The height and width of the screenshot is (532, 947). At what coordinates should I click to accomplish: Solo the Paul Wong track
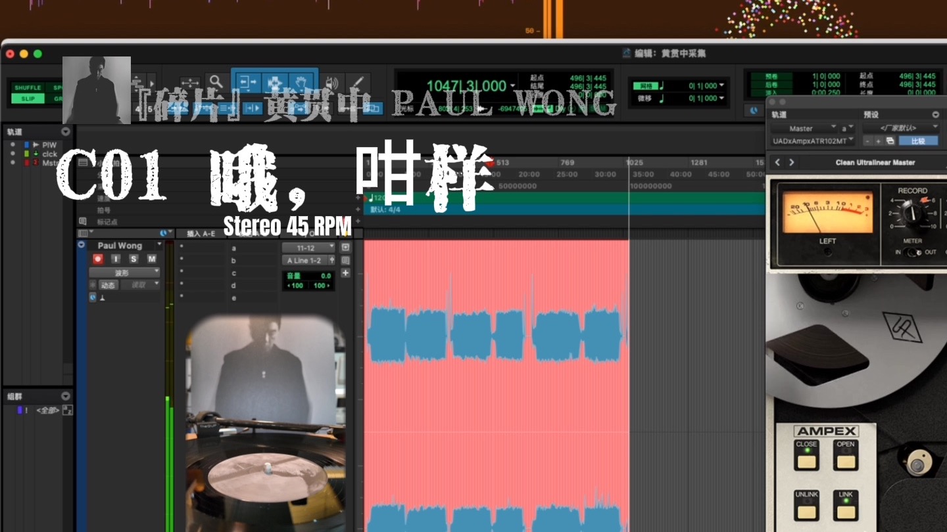134,259
